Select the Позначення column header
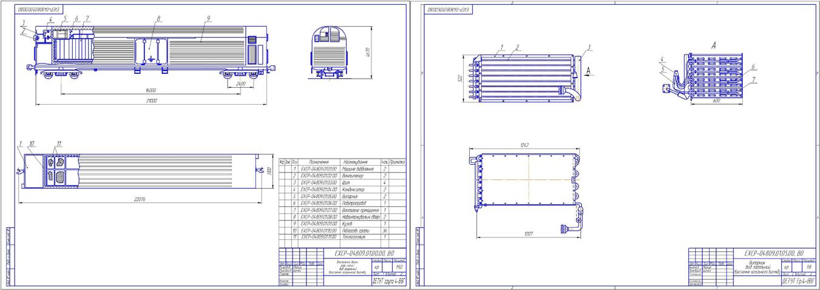The width and height of the screenshot is (820, 290). [319, 161]
